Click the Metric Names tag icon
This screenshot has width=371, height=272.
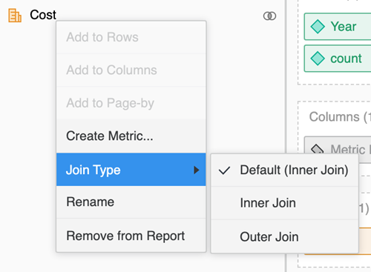pyautogui.click(x=318, y=149)
